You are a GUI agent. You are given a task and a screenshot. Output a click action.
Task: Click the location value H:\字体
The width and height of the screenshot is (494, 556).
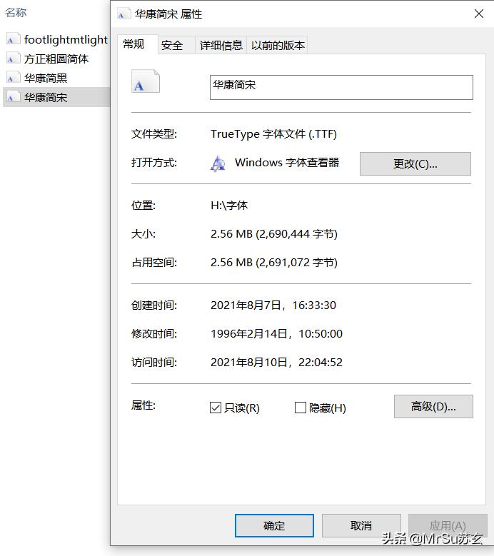coord(229,206)
